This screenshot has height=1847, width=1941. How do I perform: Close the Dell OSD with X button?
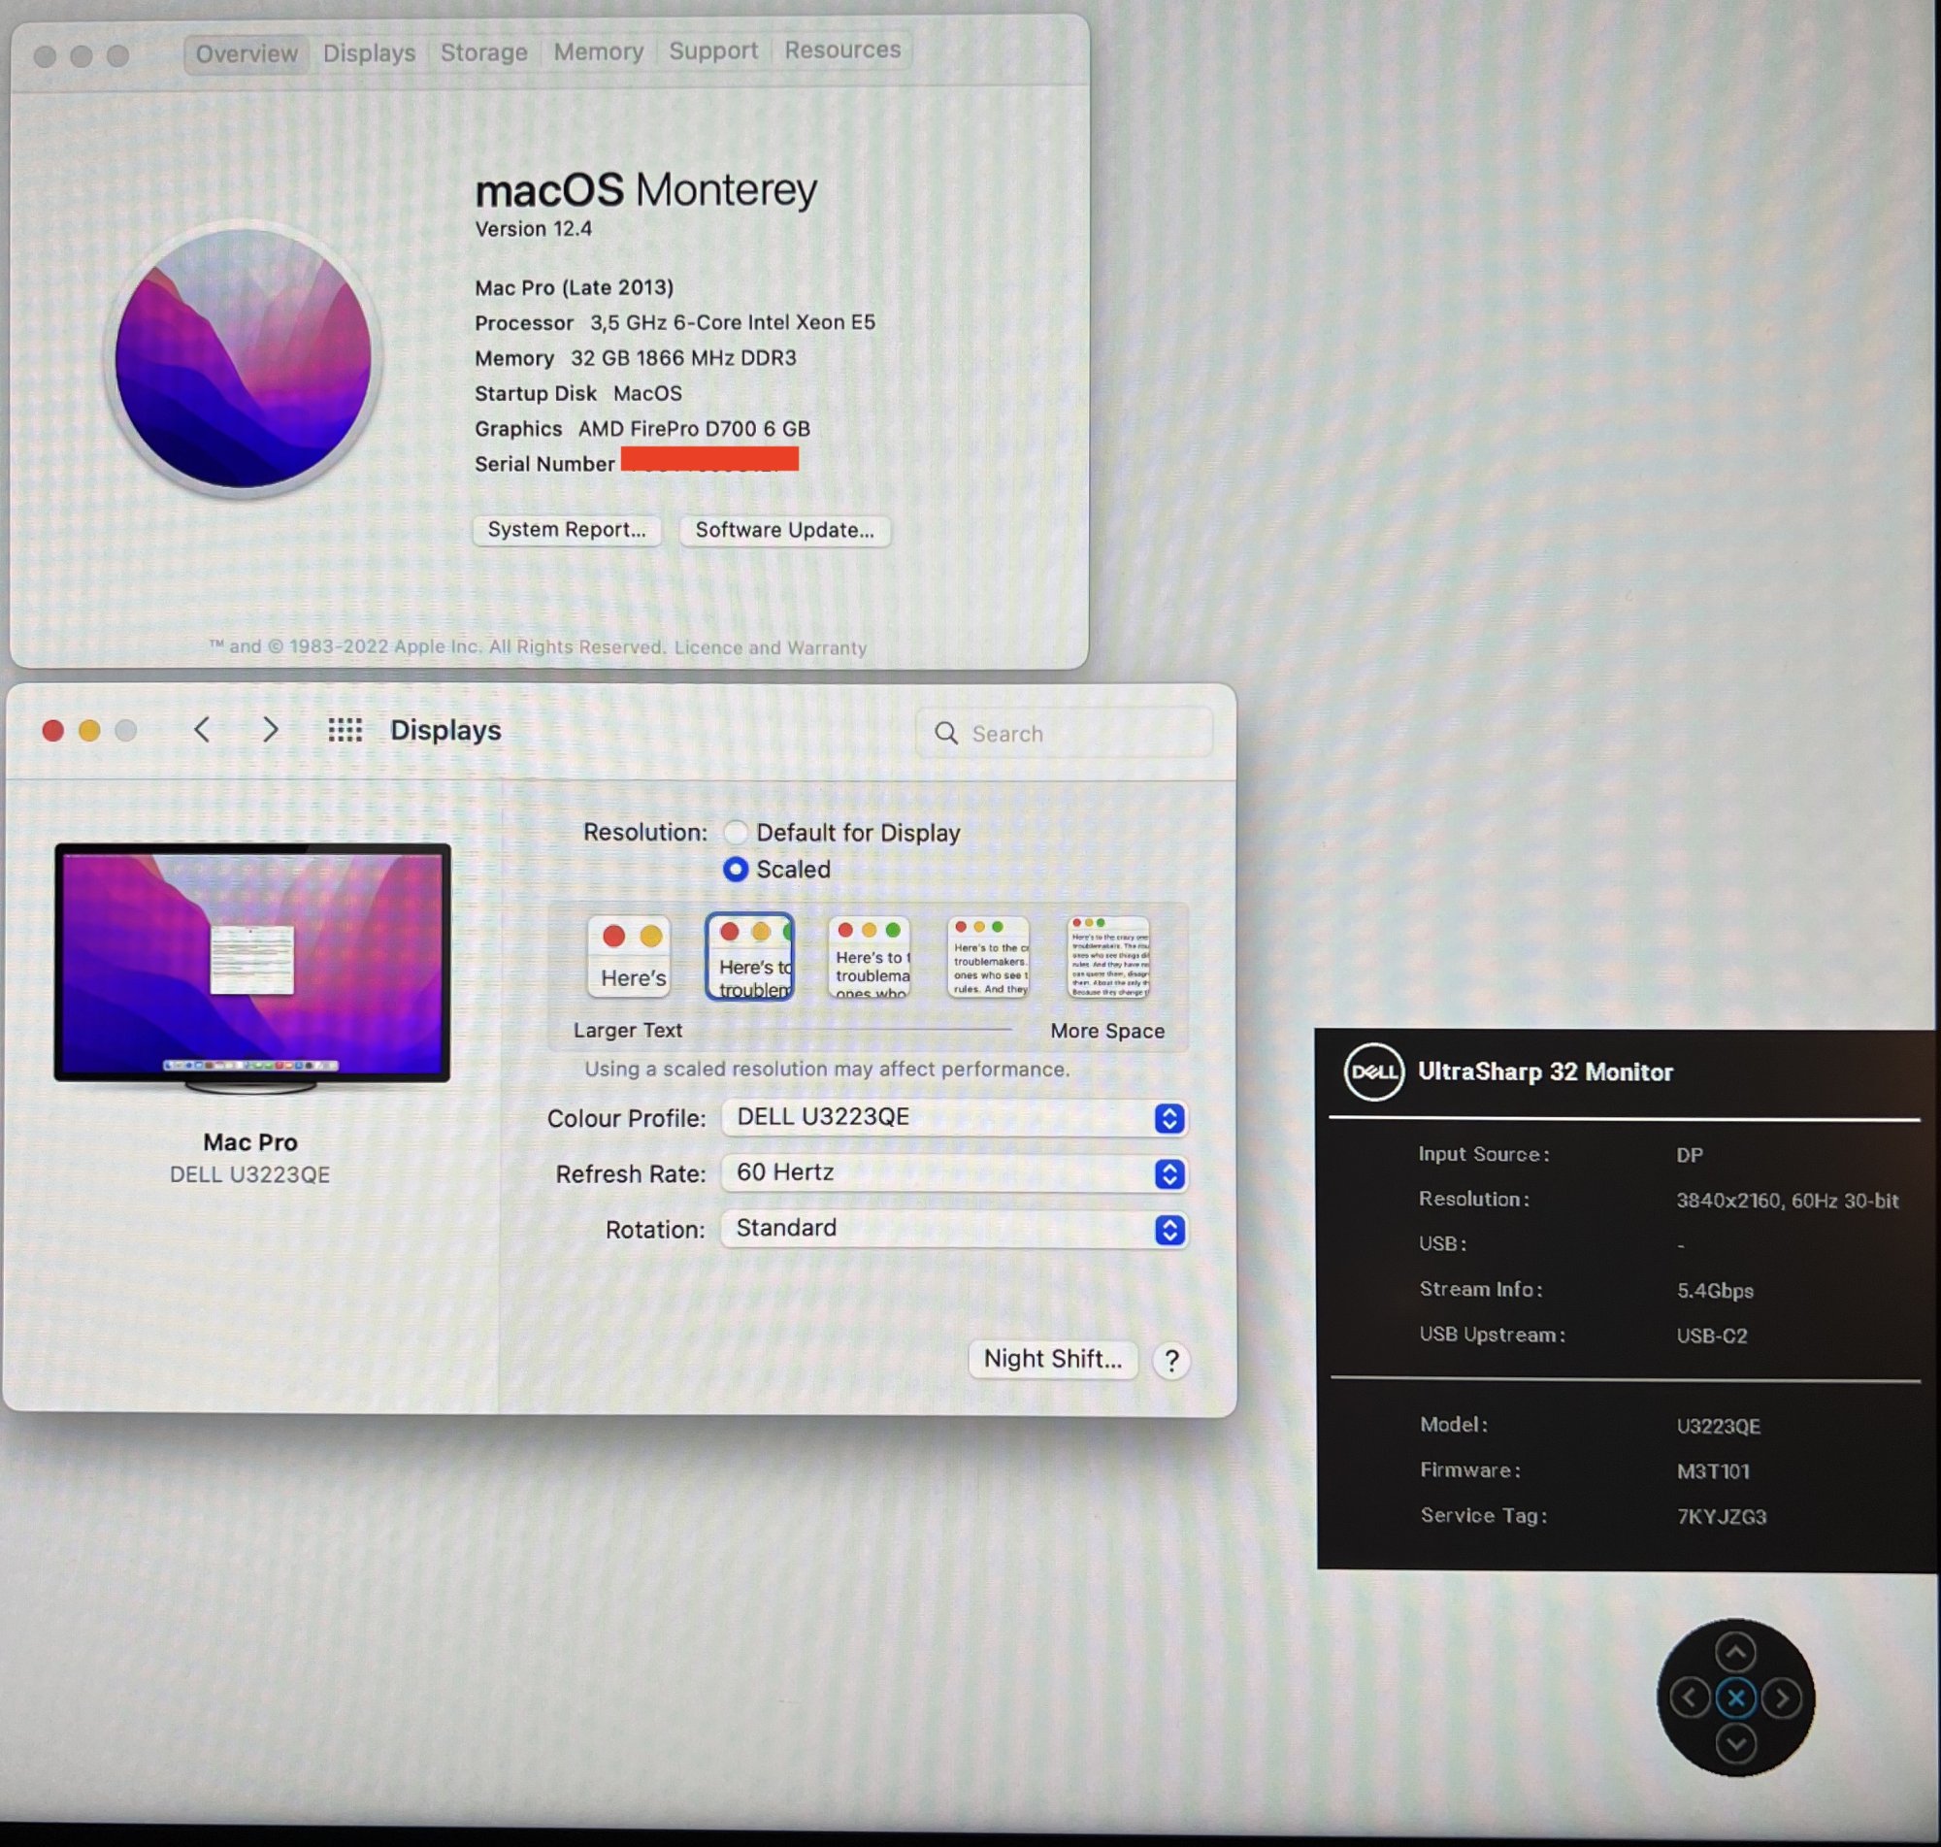click(1735, 1698)
